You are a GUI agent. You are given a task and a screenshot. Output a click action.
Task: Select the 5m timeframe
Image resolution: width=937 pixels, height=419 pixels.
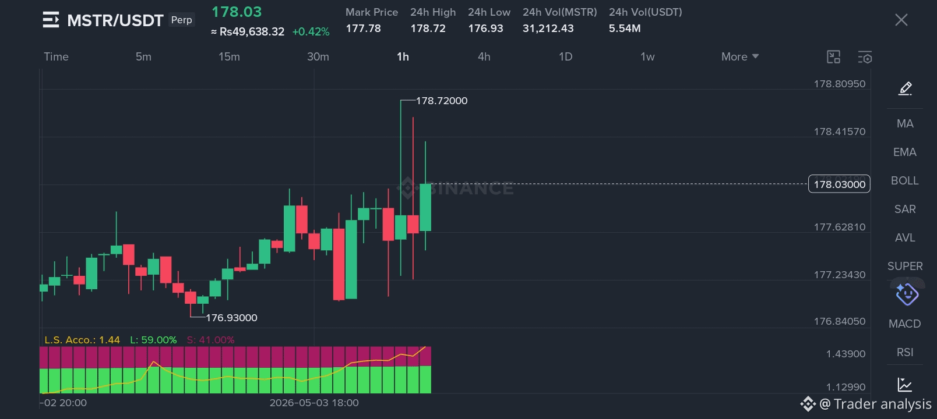143,56
